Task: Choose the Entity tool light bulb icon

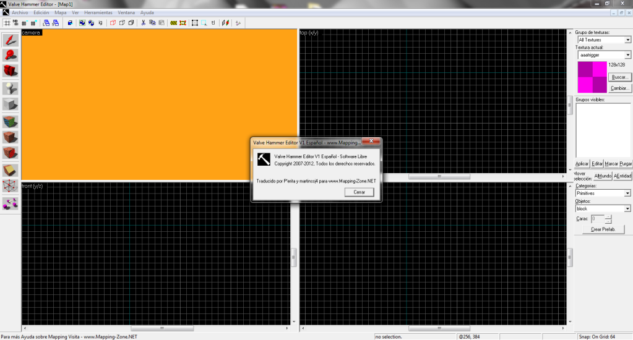Action: pyautogui.click(x=11, y=88)
